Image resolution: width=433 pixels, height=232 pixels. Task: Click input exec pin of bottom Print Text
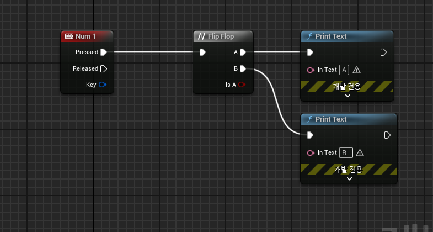pos(310,135)
